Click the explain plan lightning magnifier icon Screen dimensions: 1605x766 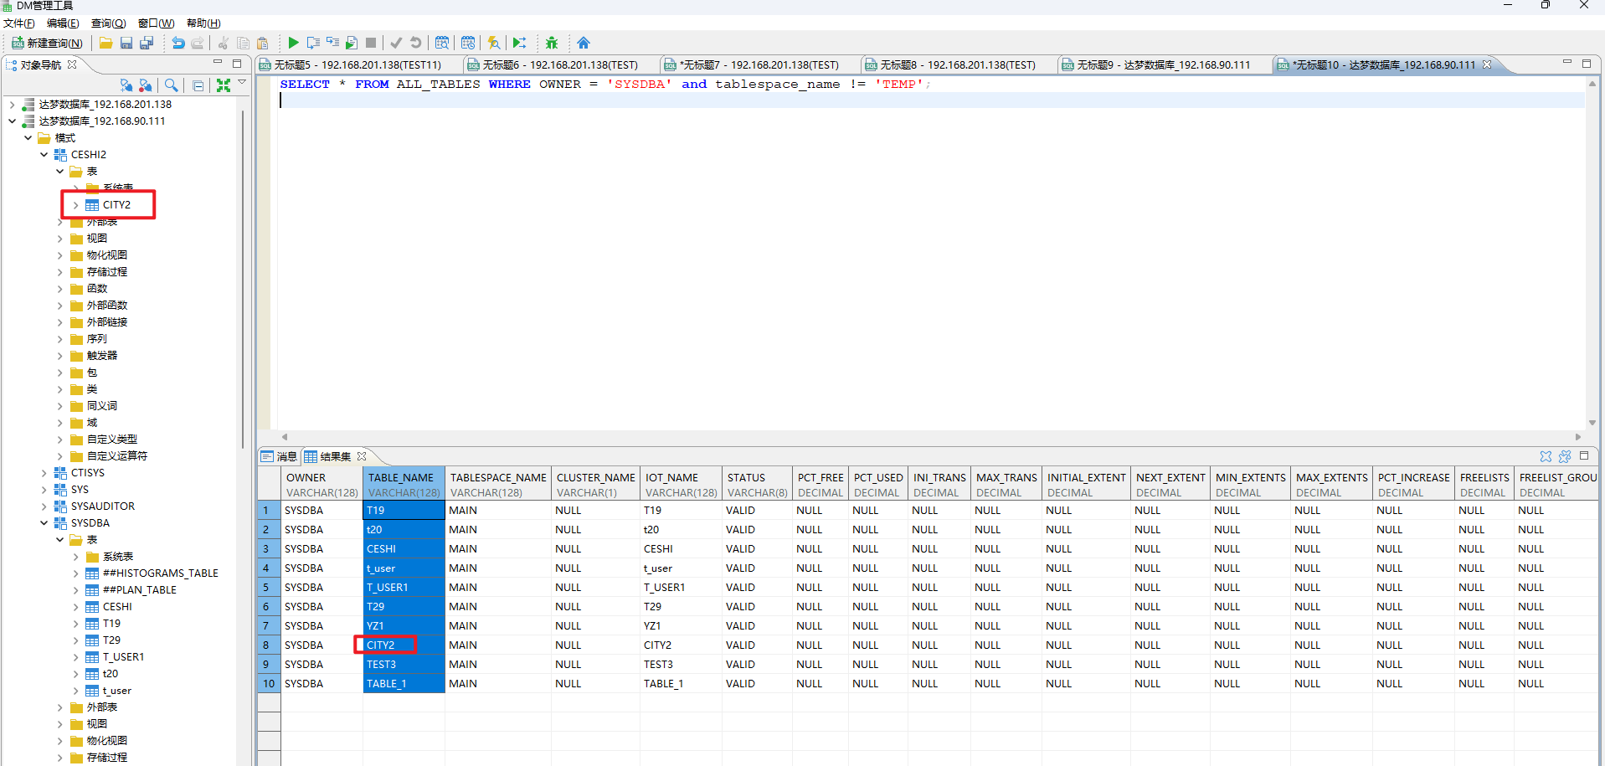(494, 43)
